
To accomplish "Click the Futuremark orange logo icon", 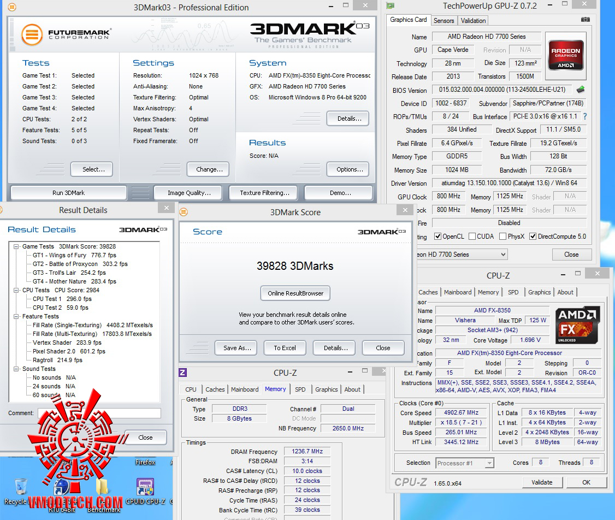I will coord(32,35).
